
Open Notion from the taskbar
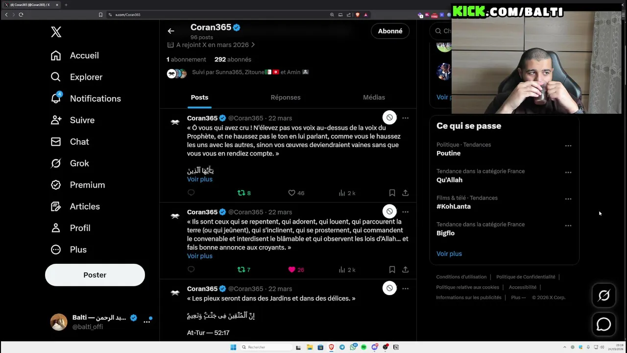(396, 347)
